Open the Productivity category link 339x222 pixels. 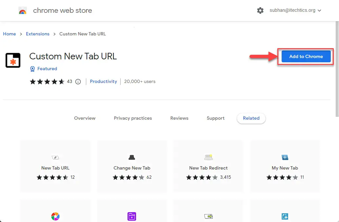click(103, 82)
